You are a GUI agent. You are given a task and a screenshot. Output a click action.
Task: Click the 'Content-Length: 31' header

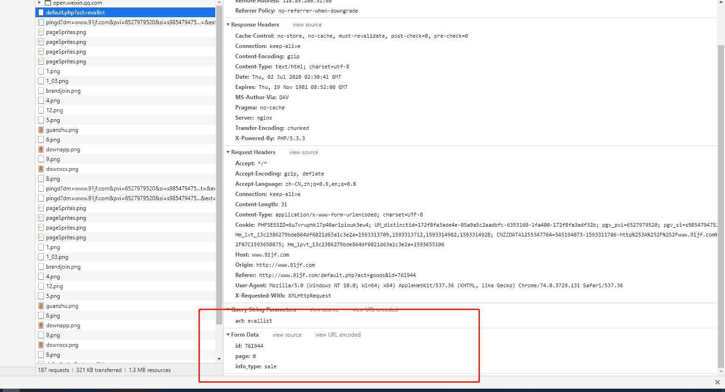[x=261, y=204]
